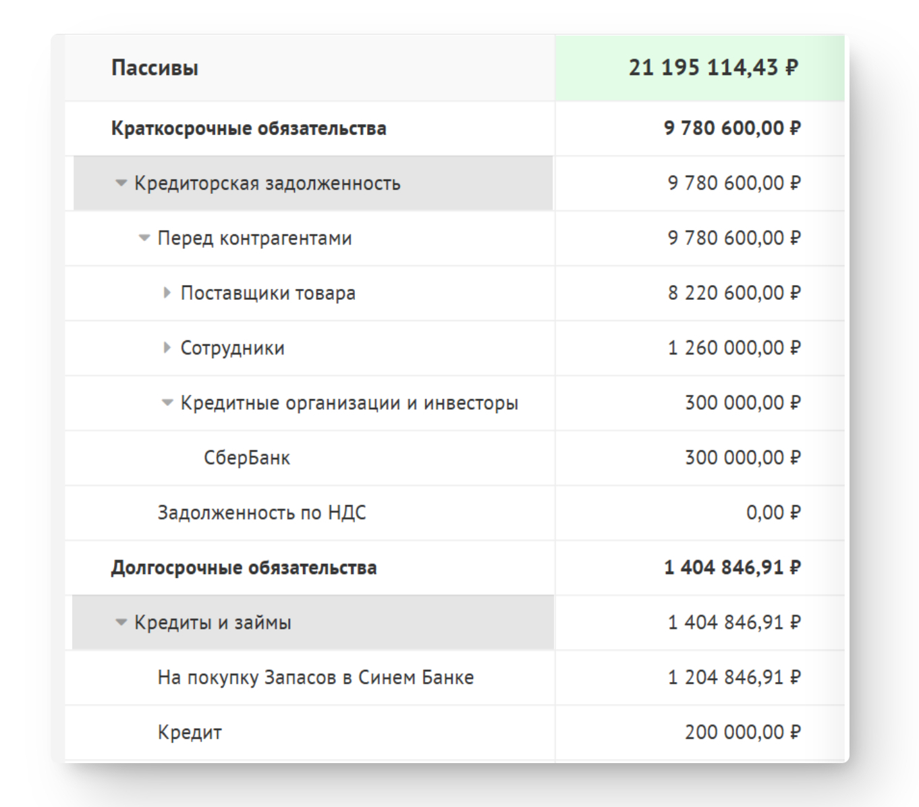919x807 pixels.
Task: Select the СберБанк row label
Action: point(247,458)
